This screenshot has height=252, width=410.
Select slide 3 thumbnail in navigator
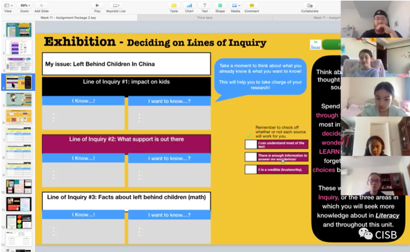(19, 64)
